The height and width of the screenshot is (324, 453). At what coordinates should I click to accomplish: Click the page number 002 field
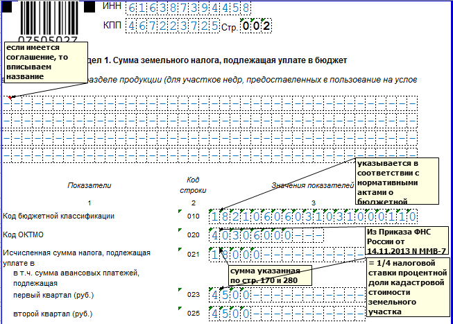[255, 26]
